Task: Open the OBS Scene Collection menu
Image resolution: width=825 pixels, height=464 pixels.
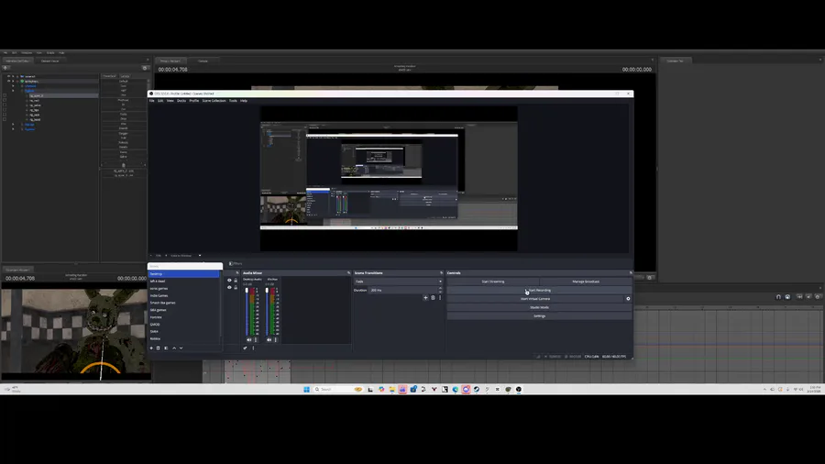Action: pos(214,101)
